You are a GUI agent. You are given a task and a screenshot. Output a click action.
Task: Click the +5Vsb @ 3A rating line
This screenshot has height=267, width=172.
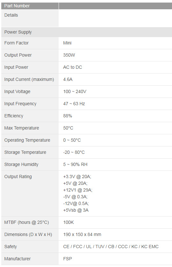[76, 210]
